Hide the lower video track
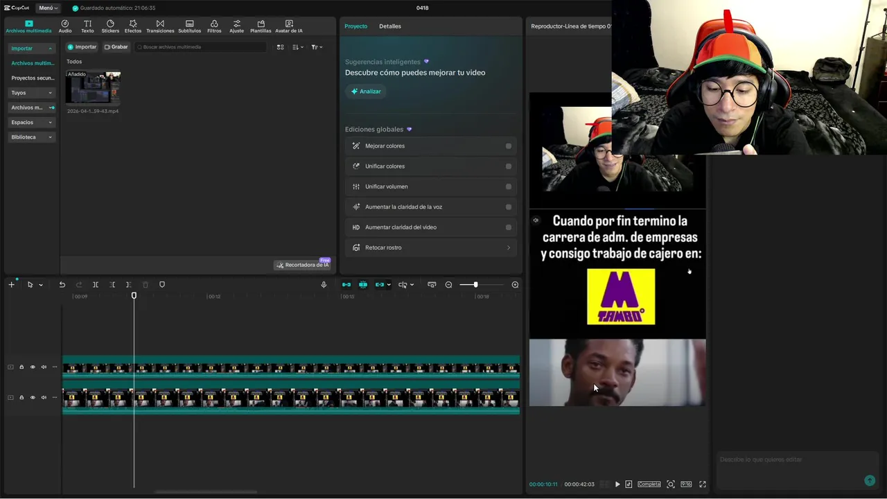The height and width of the screenshot is (499, 887). point(33,398)
